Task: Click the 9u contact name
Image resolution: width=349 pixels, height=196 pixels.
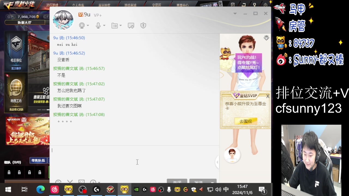Action: tap(87, 14)
